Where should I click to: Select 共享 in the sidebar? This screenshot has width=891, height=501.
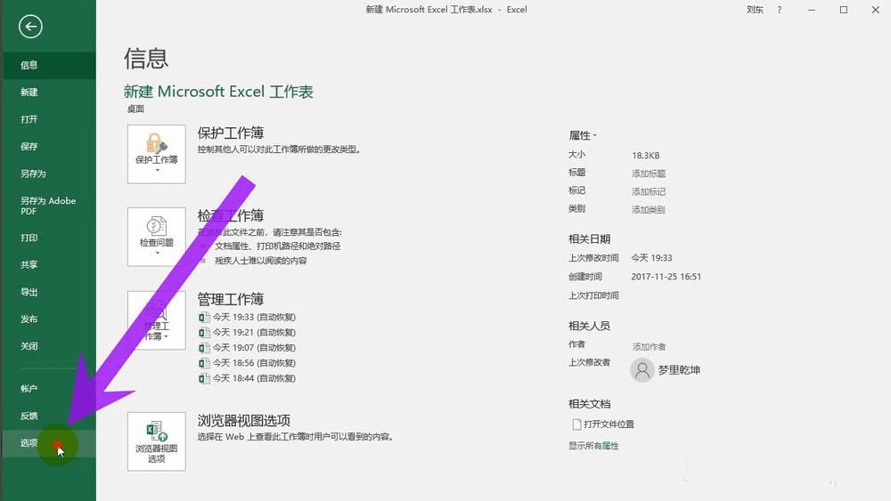[x=48, y=264]
